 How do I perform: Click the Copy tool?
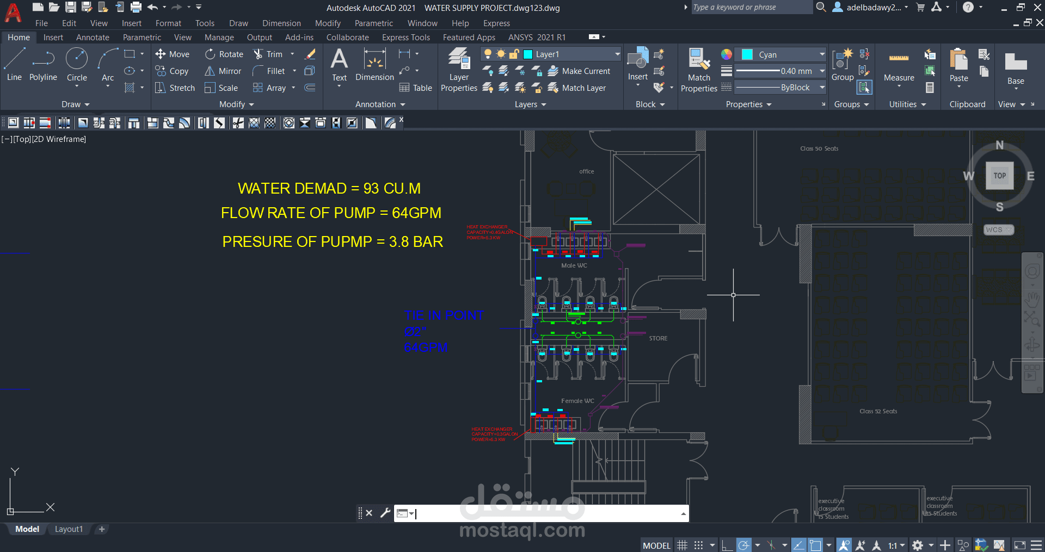coord(172,71)
